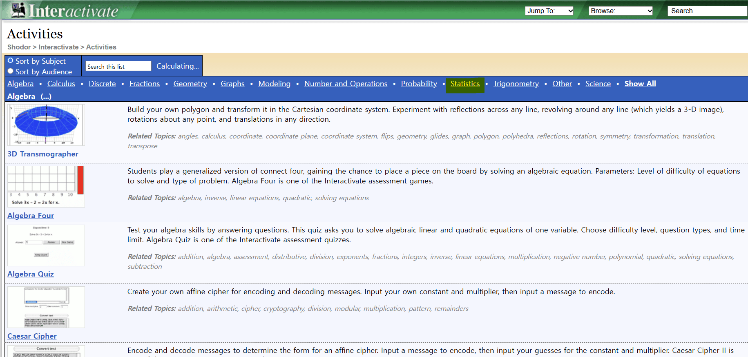Open the Algebra Four activity link

[31, 216]
